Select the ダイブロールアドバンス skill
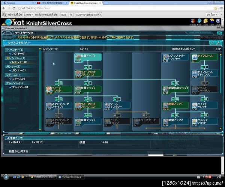225x187 pixels. [x=204, y=73]
